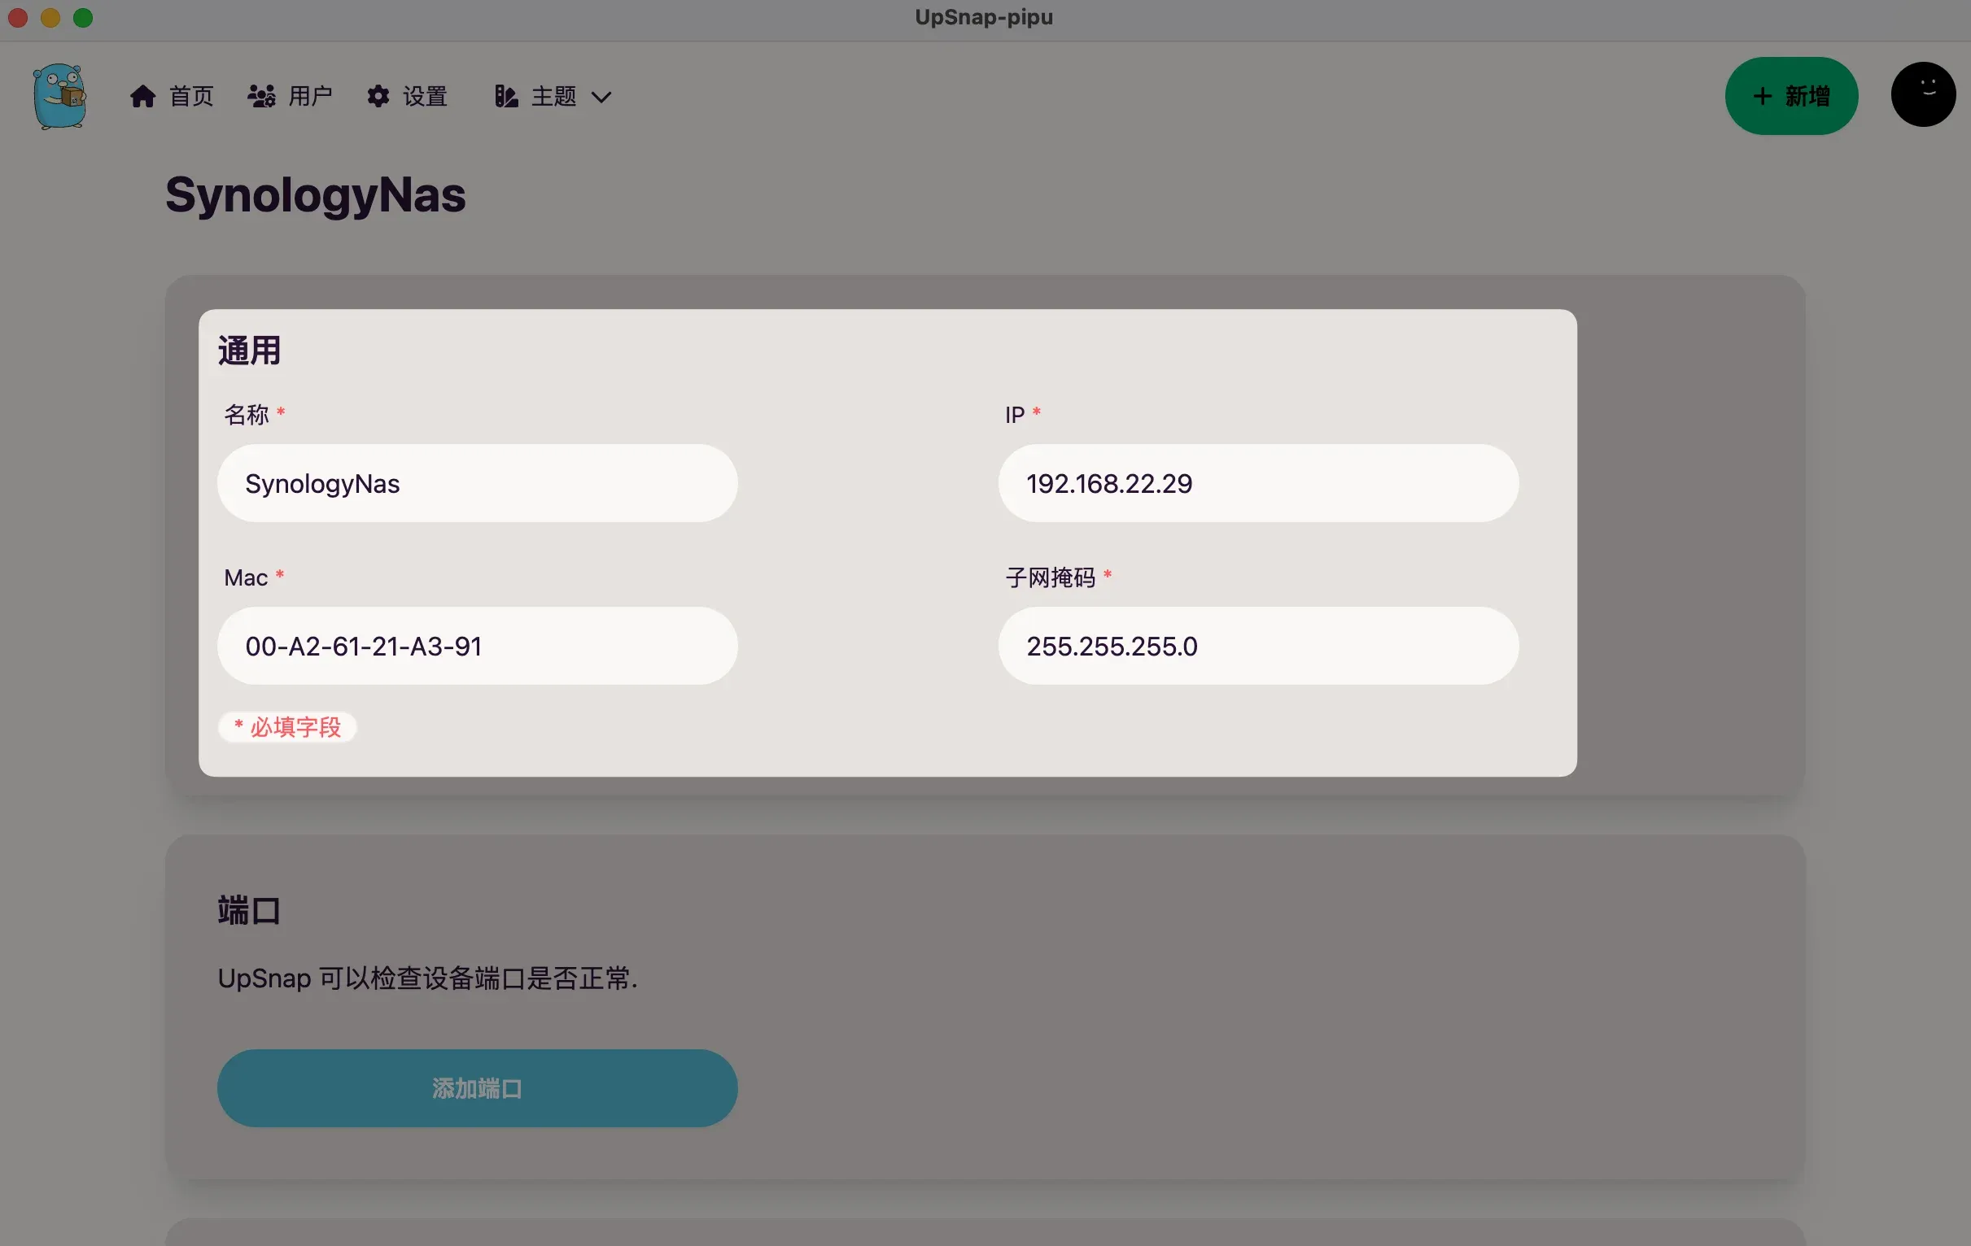Viewport: 1971px width, 1246px height.
Task: Click the 新增 new device button
Action: (x=1791, y=96)
